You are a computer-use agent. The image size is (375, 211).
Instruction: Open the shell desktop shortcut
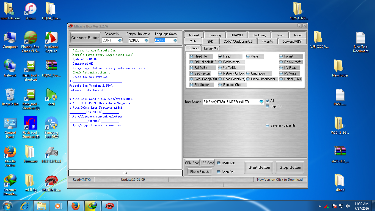click(x=51, y=97)
